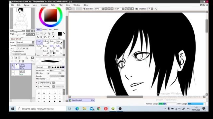Select the Move tool
The width and height of the screenshot is (213, 119).
click(x=38, y=37)
